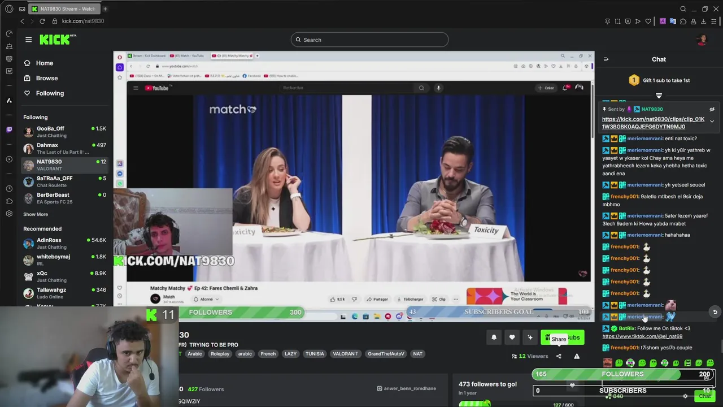
Task: Click the kick.com/nat9830 address bar
Action: 83,21
